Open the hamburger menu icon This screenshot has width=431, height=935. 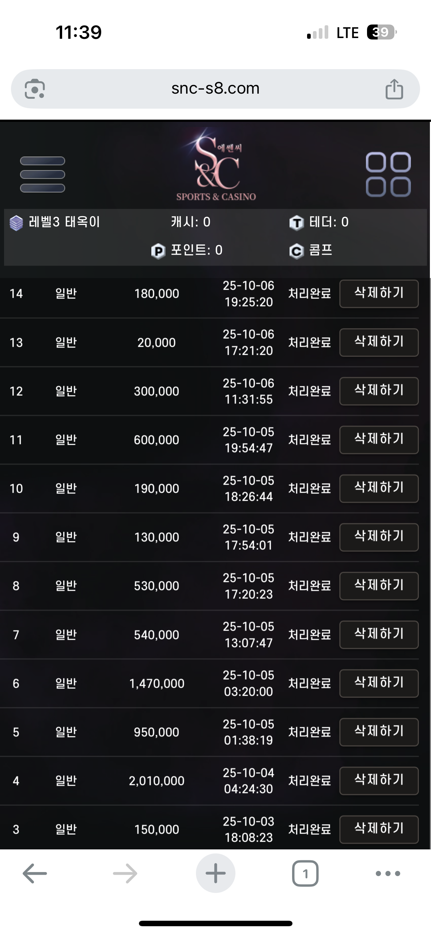42,174
